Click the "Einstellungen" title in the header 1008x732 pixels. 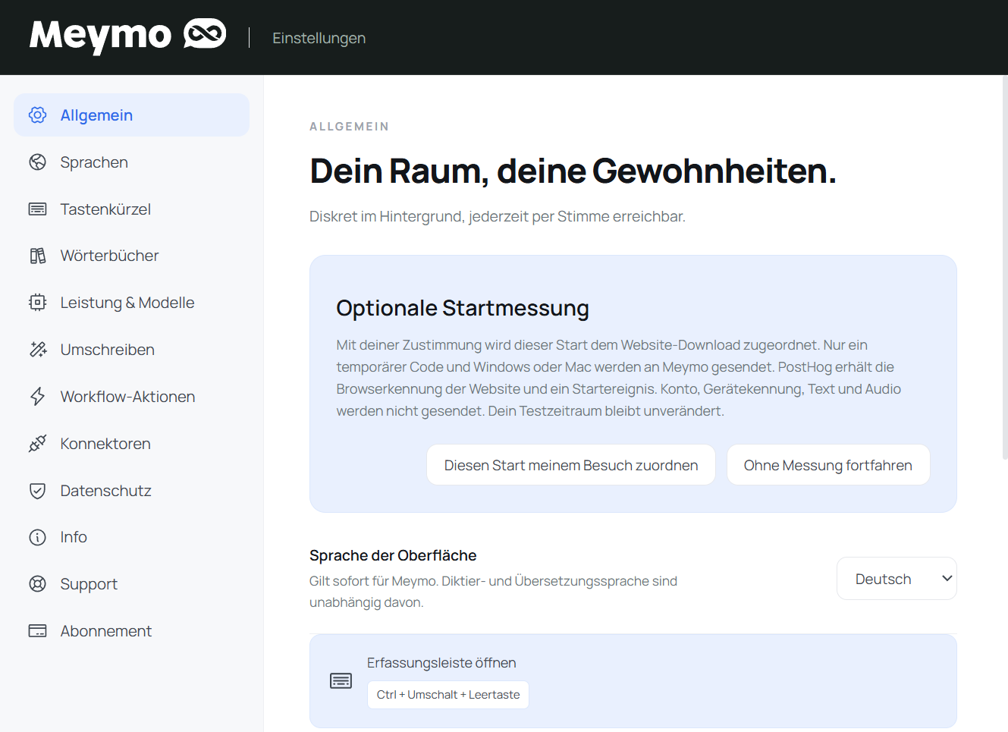[319, 38]
